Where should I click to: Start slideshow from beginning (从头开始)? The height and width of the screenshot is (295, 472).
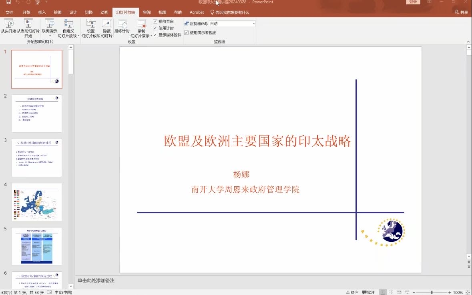click(x=8, y=26)
